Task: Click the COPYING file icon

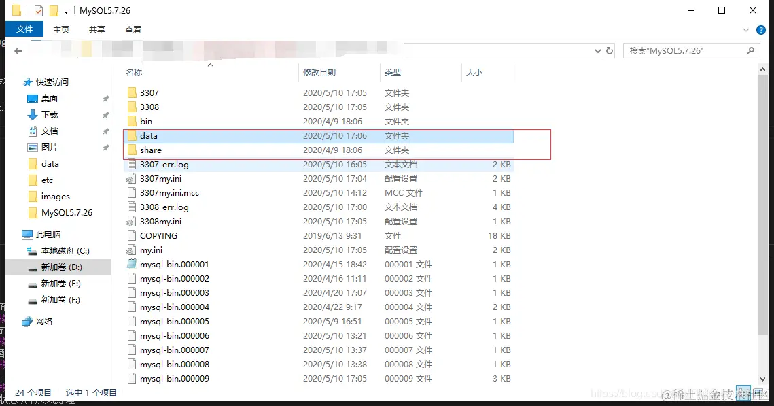Action: [131, 235]
